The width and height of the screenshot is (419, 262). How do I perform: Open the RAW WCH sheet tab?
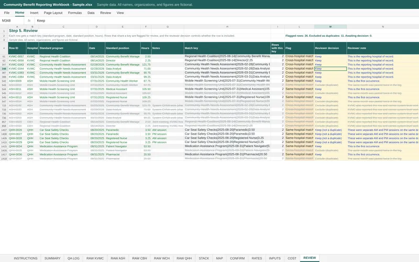pyautogui.click(x=162, y=258)
